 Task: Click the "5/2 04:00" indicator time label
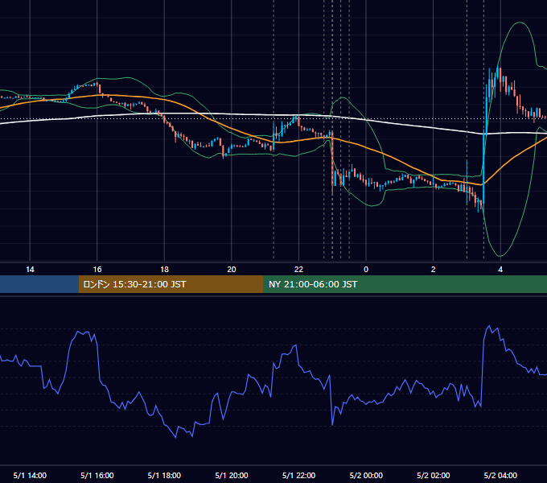[x=500, y=475]
